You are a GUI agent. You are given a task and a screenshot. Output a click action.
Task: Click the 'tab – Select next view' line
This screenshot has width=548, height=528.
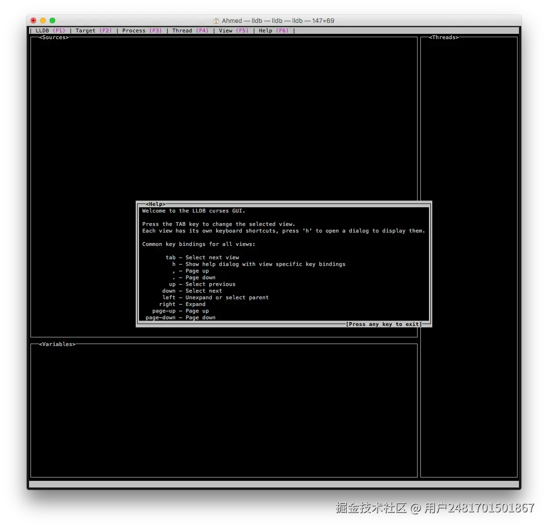(202, 257)
